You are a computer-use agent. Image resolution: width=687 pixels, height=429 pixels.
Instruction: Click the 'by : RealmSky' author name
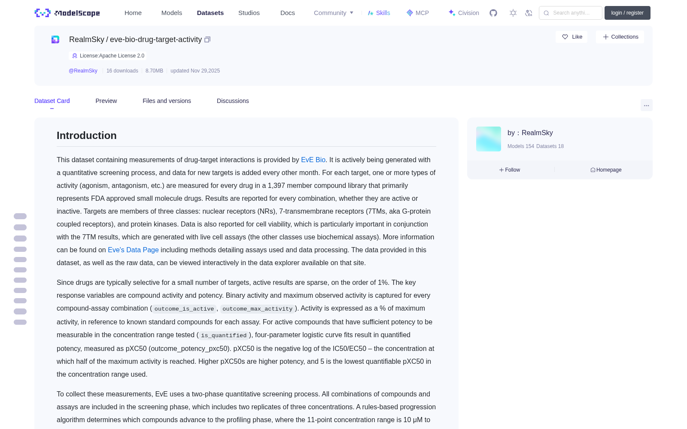[x=530, y=133]
